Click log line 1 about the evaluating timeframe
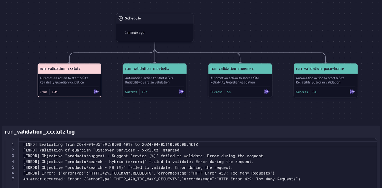This screenshot has width=382, height=188. [x=110, y=144]
